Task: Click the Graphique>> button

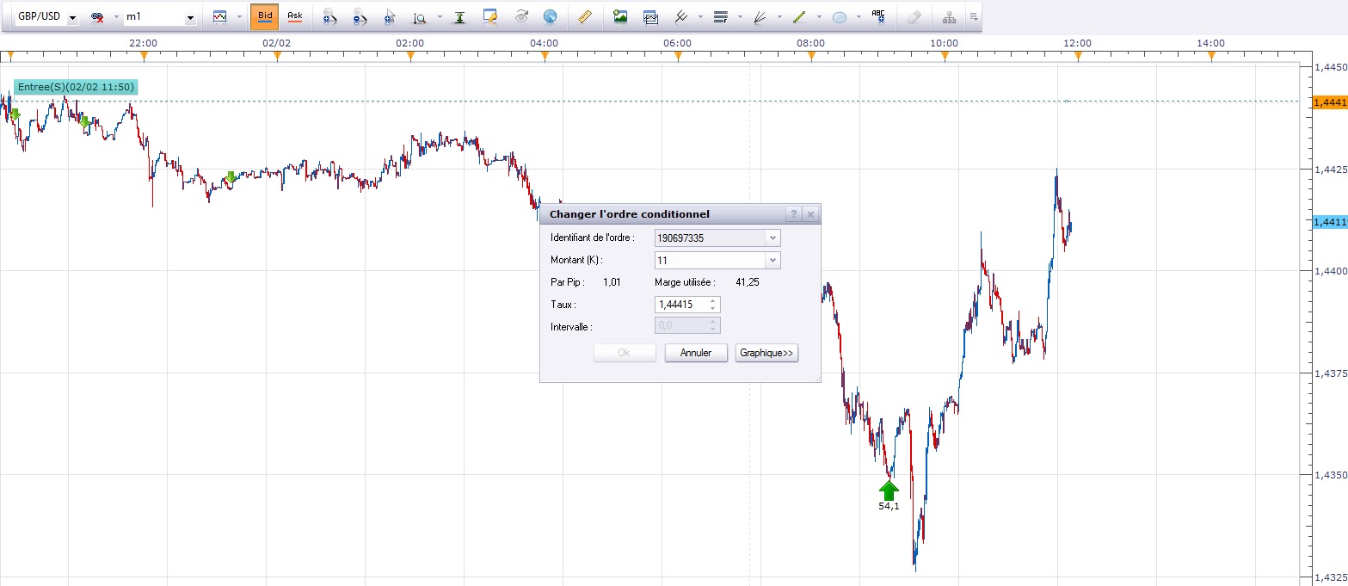Action: coord(767,353)
